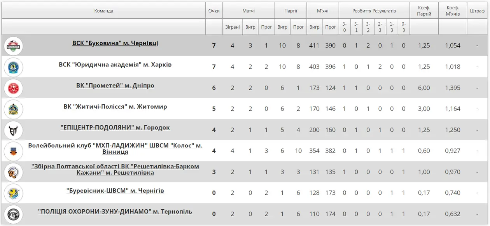Screen dimensions: 490x226
Task: Click the Prometey Dnipro team logo
Action: click(14, 88)
